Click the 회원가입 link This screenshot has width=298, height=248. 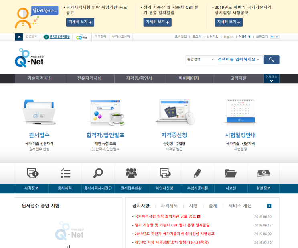pos(212,36)
